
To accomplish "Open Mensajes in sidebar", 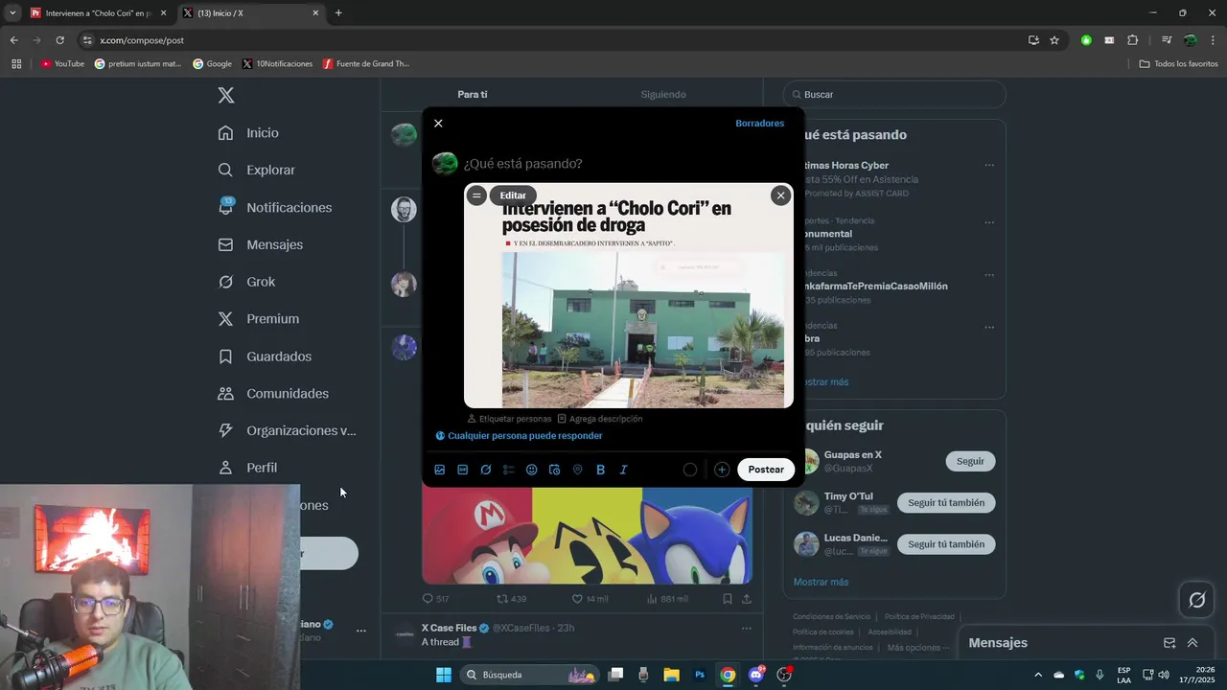I will (260, 245).
